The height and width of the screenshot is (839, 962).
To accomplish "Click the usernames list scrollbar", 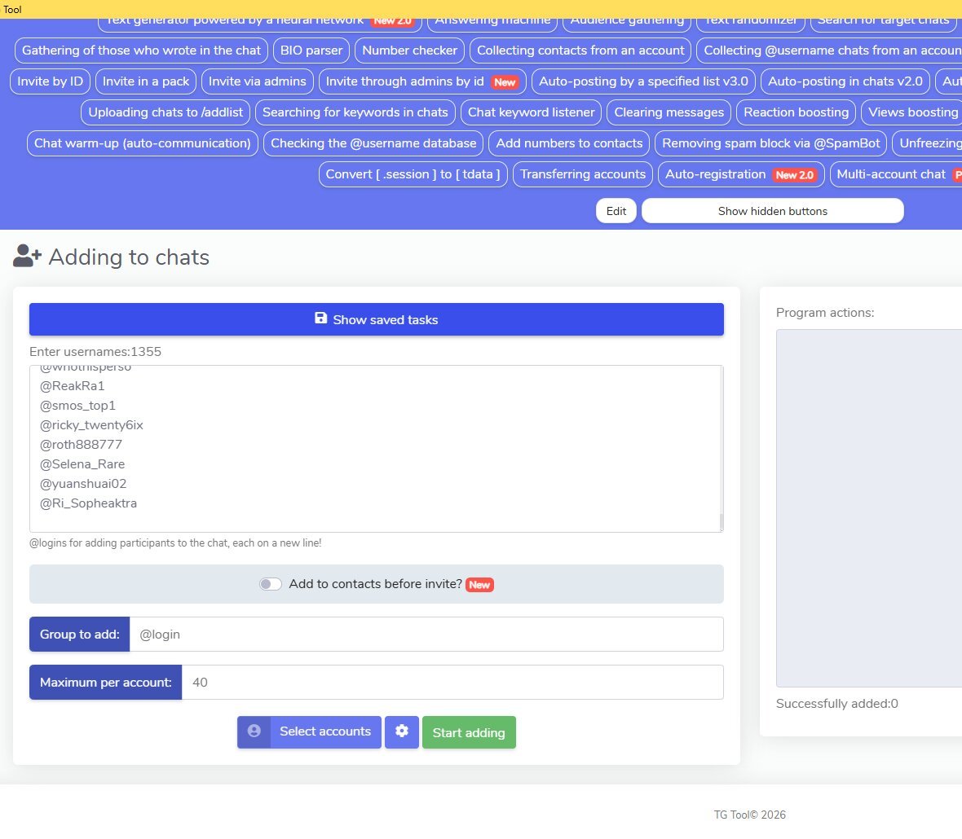I will click(721, 521).
